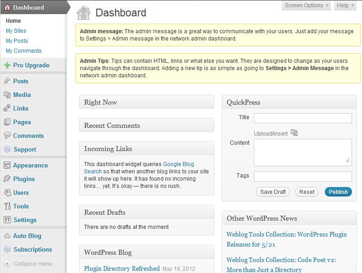Go to Appearance menu label
This screenshot has height=273, width=362.
point(30,165)
